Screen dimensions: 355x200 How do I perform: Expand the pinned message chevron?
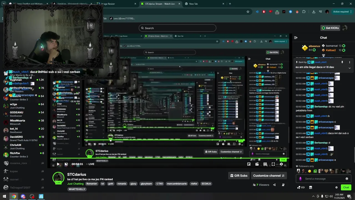349,68
